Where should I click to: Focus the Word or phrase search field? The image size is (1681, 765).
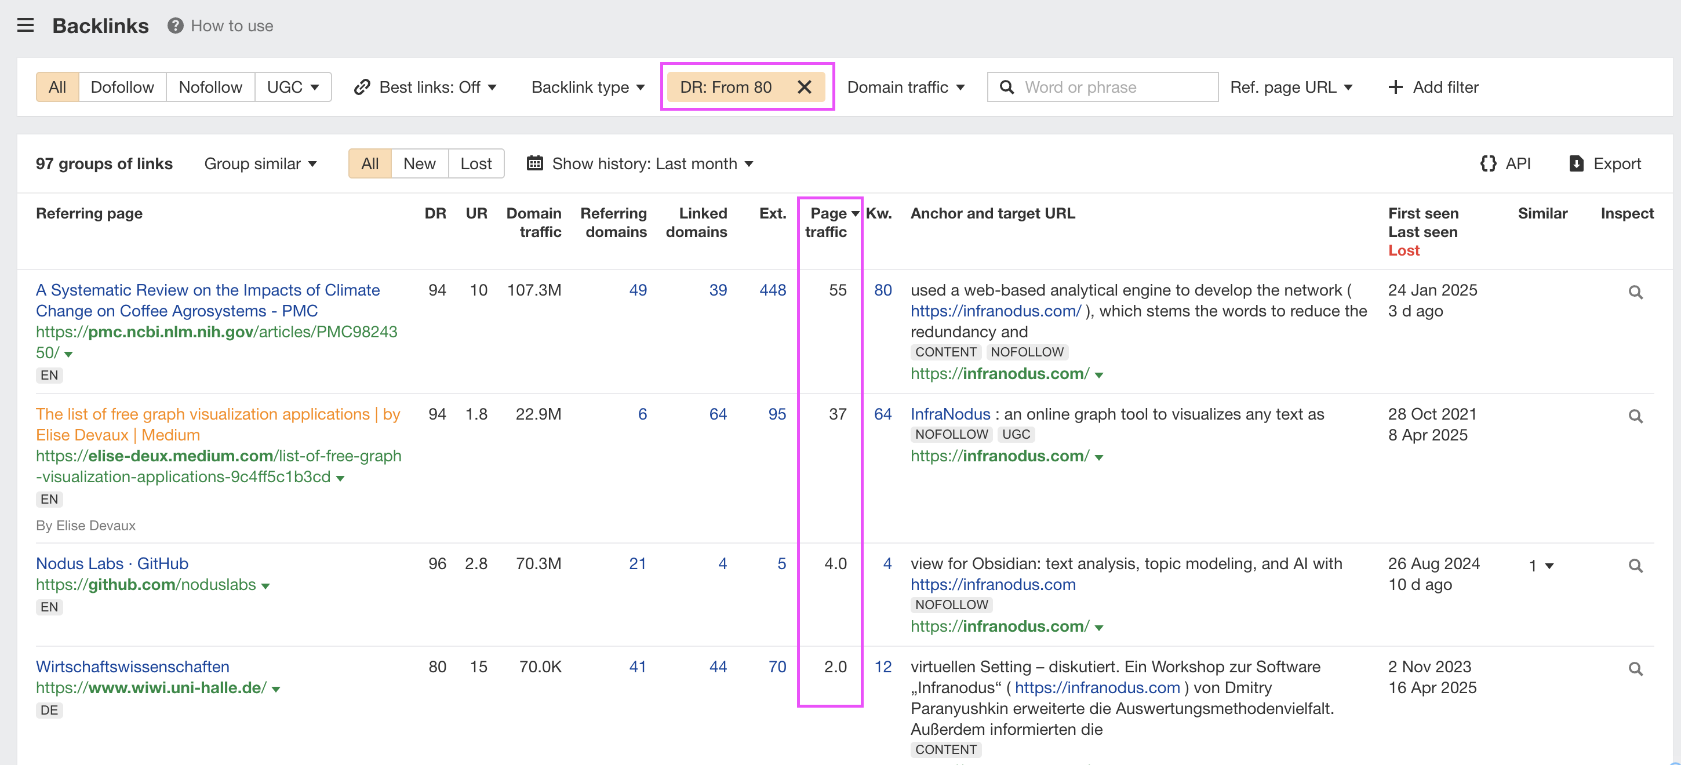[1103, 87]
